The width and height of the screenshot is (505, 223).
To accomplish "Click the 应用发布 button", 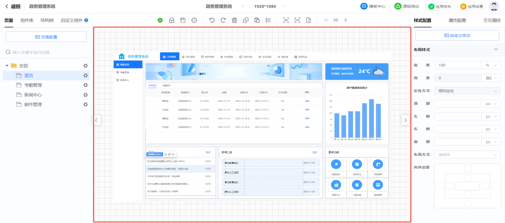I will pyautogui.click(x=440, y=6).
